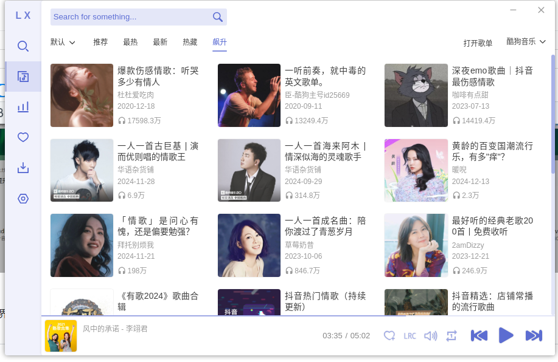Click author name 杜杜爱吃肉

coord(136,95)
